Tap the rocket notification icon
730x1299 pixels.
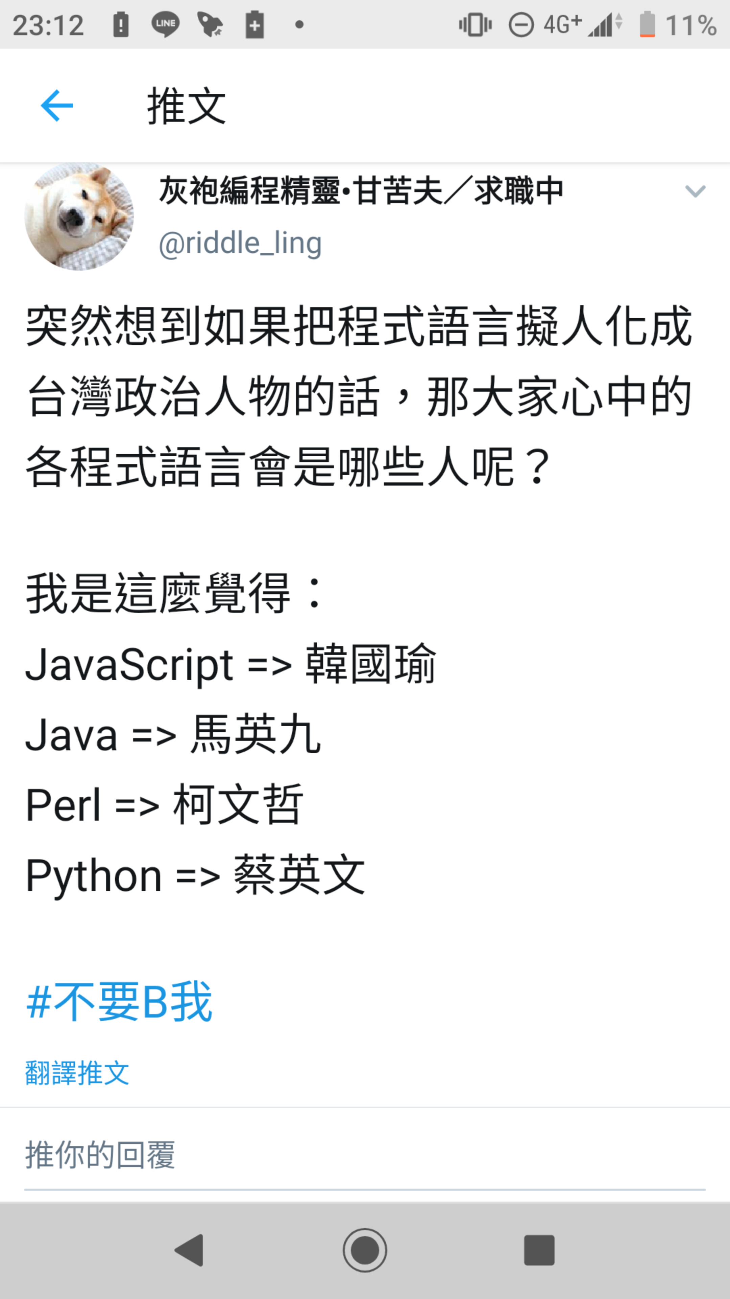pyautogui.click(x=210, y=24)
